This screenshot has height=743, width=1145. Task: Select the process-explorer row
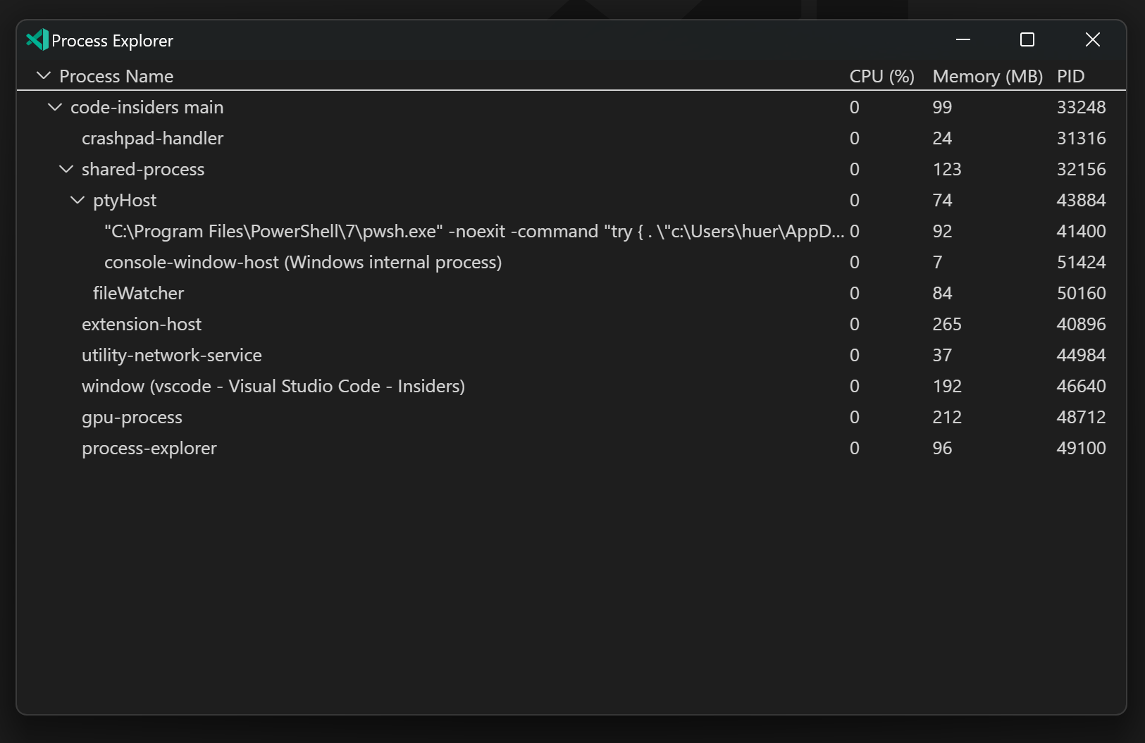pos(149,448)
